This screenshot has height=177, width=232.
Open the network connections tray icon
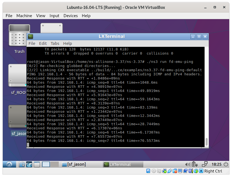205,164
